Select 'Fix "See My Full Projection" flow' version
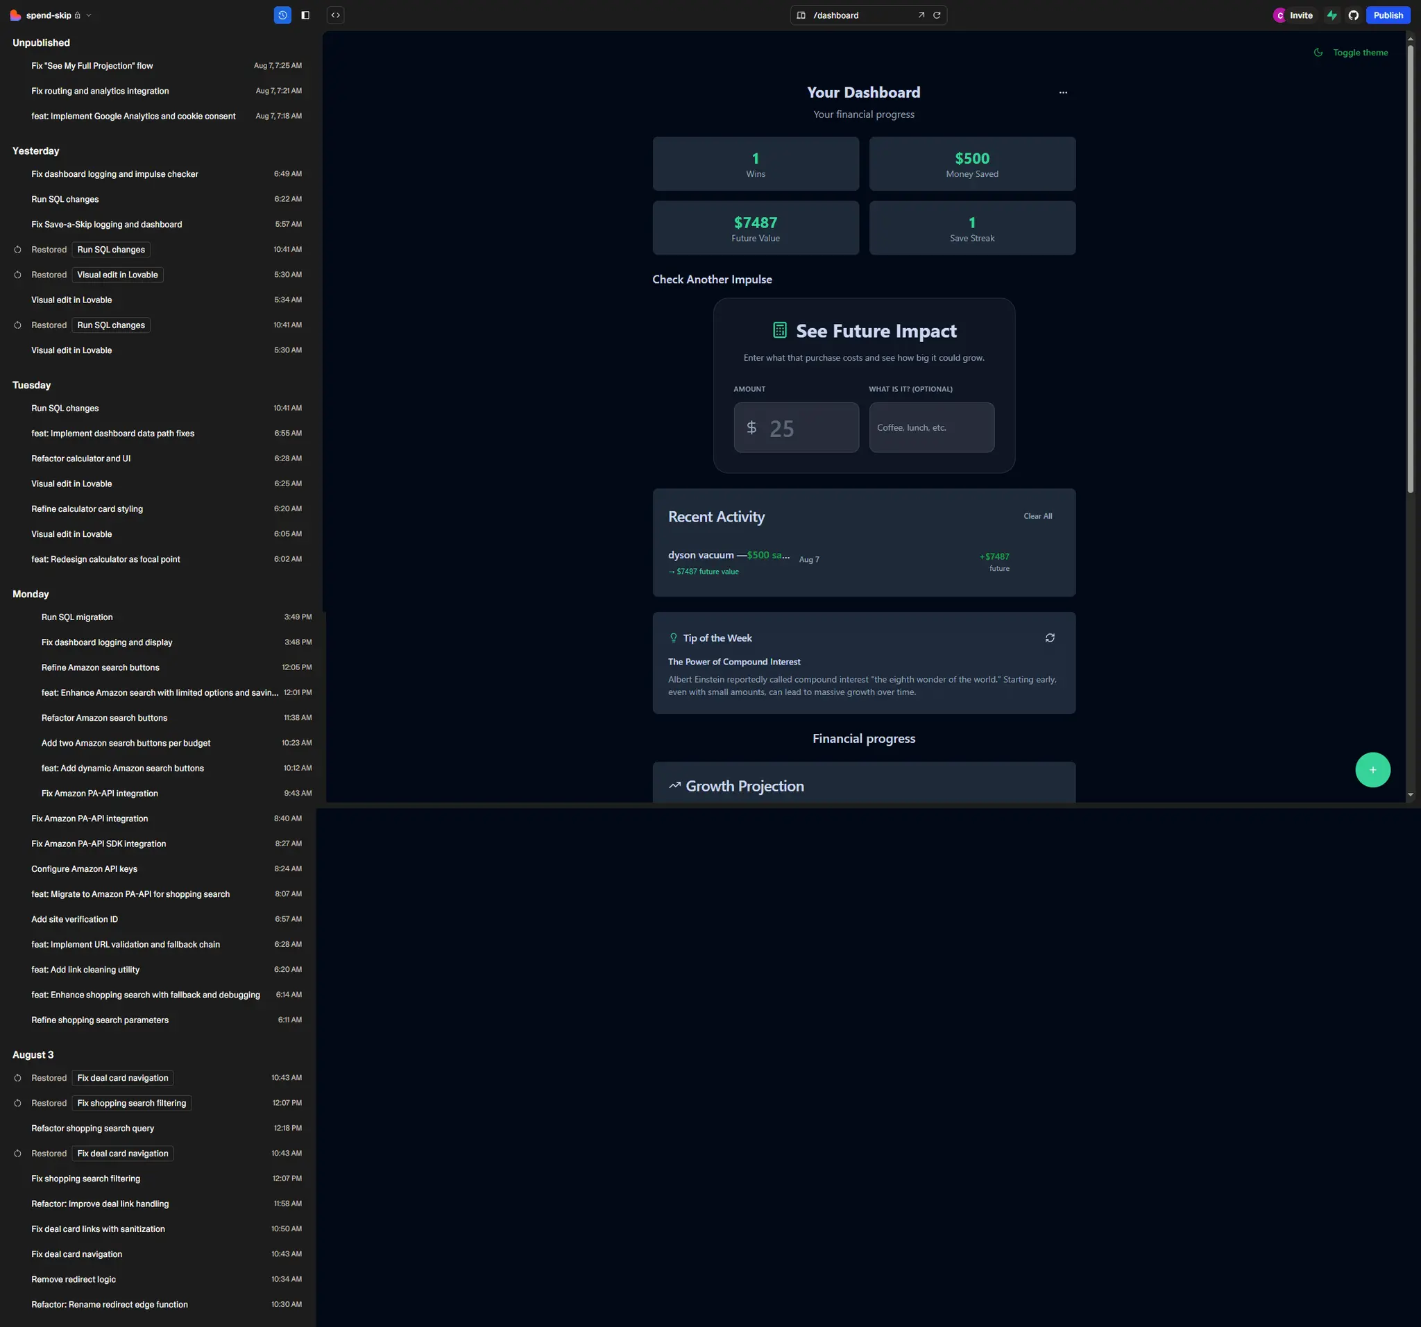The height and width of the screenshot is (1327, 1421). click(158, 66)
